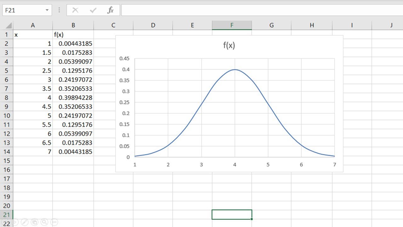
Task: Click the magnifier zoom icon at bottom left
Action: pyautogui.click(x=44, y=222)
